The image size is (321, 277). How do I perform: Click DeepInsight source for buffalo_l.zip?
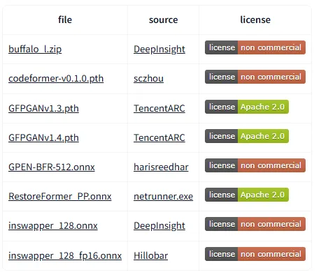tap(159, 49)
